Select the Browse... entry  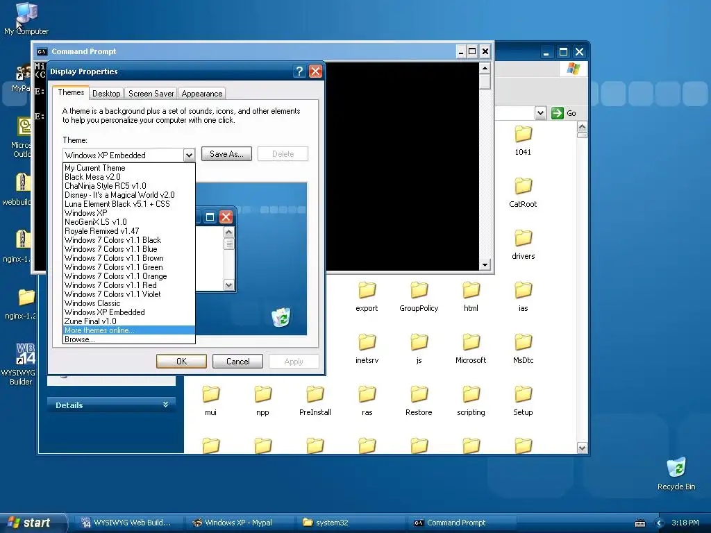pos(128,339)
